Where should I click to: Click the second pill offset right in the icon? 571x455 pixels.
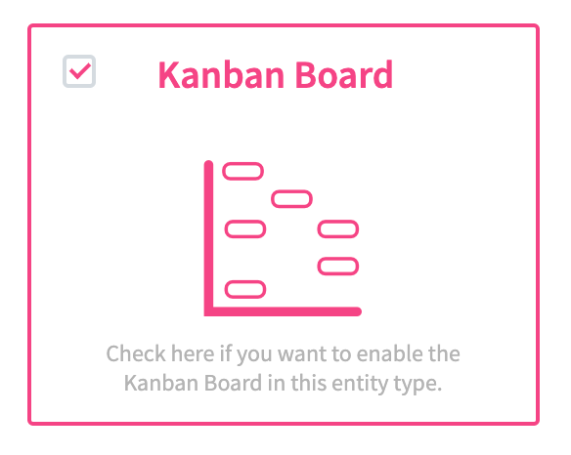[x=291, y=199]
